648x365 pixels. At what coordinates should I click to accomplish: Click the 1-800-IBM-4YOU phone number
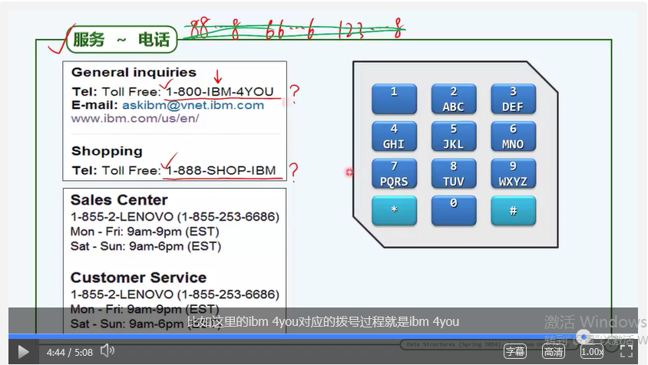(x=220, y=92)
